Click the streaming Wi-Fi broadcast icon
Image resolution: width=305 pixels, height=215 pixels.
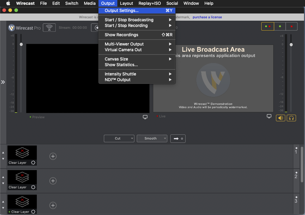[x=49, y=28]
